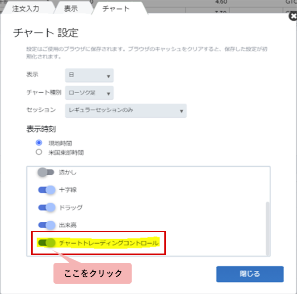297x307 pixels.
Task: Select the チャート tab
Action: click(116, 8)
